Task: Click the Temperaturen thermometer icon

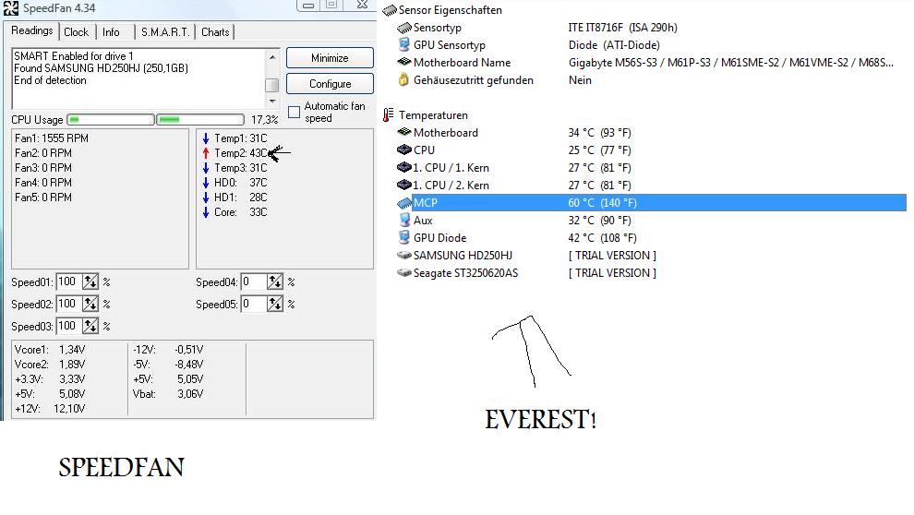Action: [x=388, y=114]
